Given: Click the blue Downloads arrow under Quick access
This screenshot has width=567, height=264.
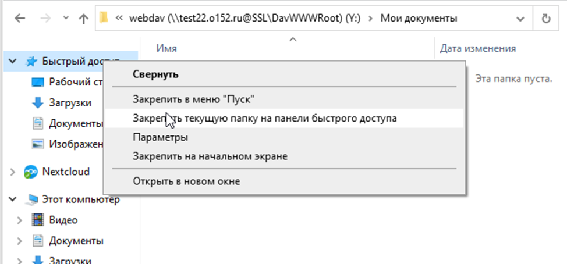Looking at the screenshot, I should tap(38, 102).
